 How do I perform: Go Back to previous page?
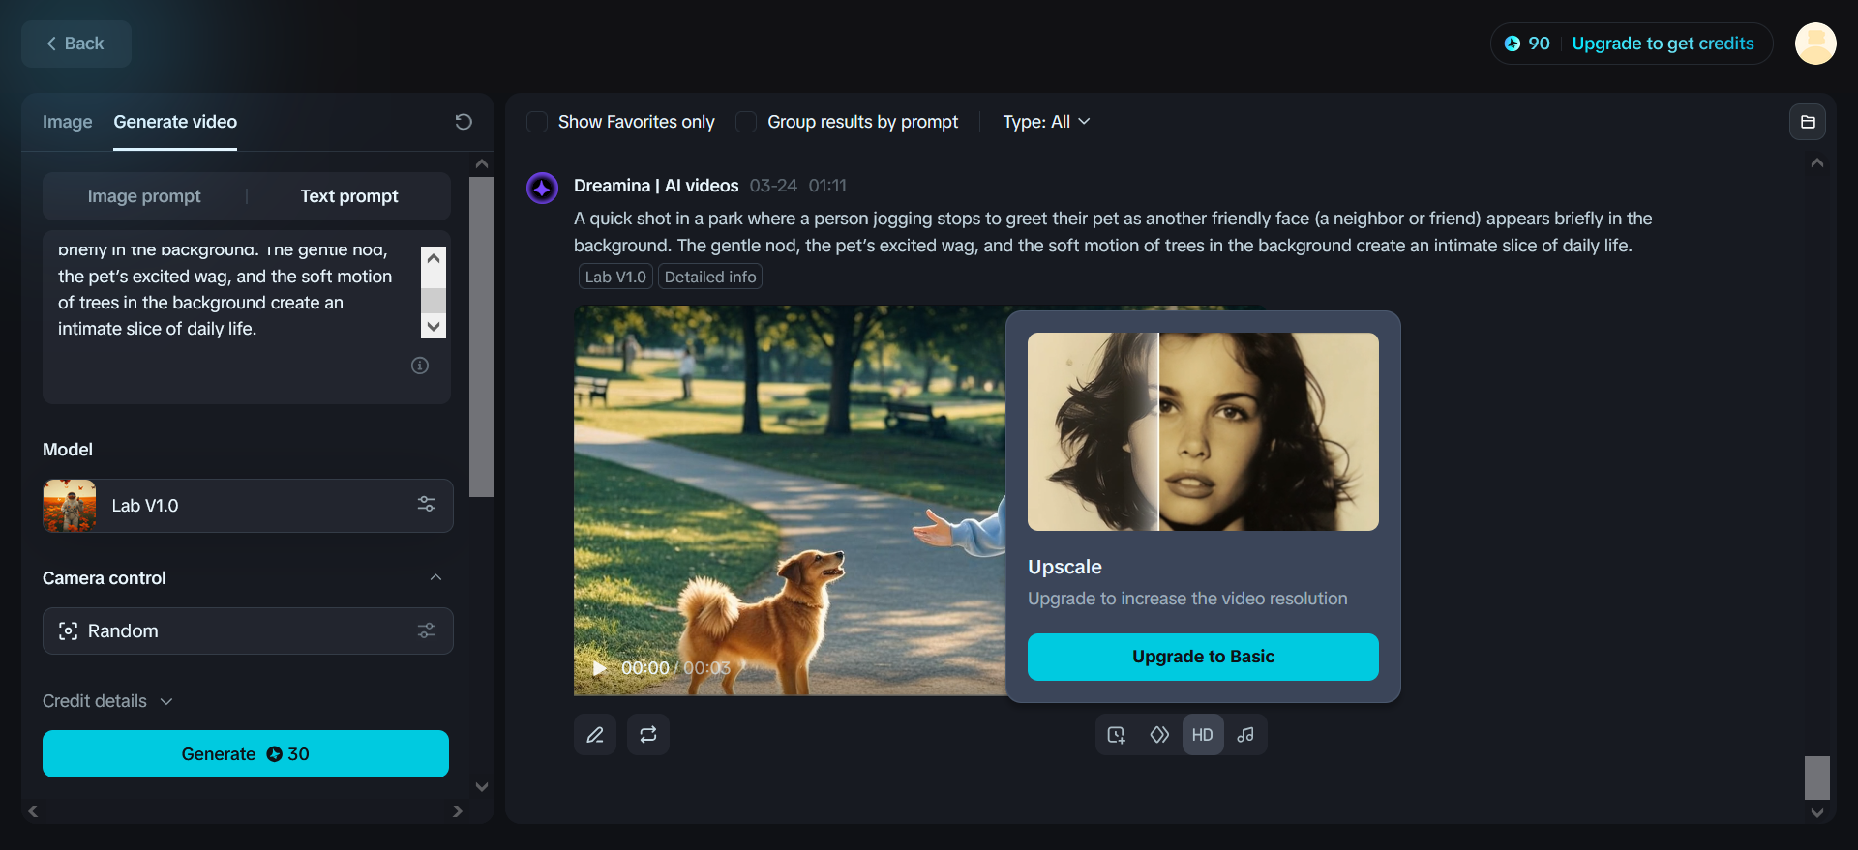(76, 44)
